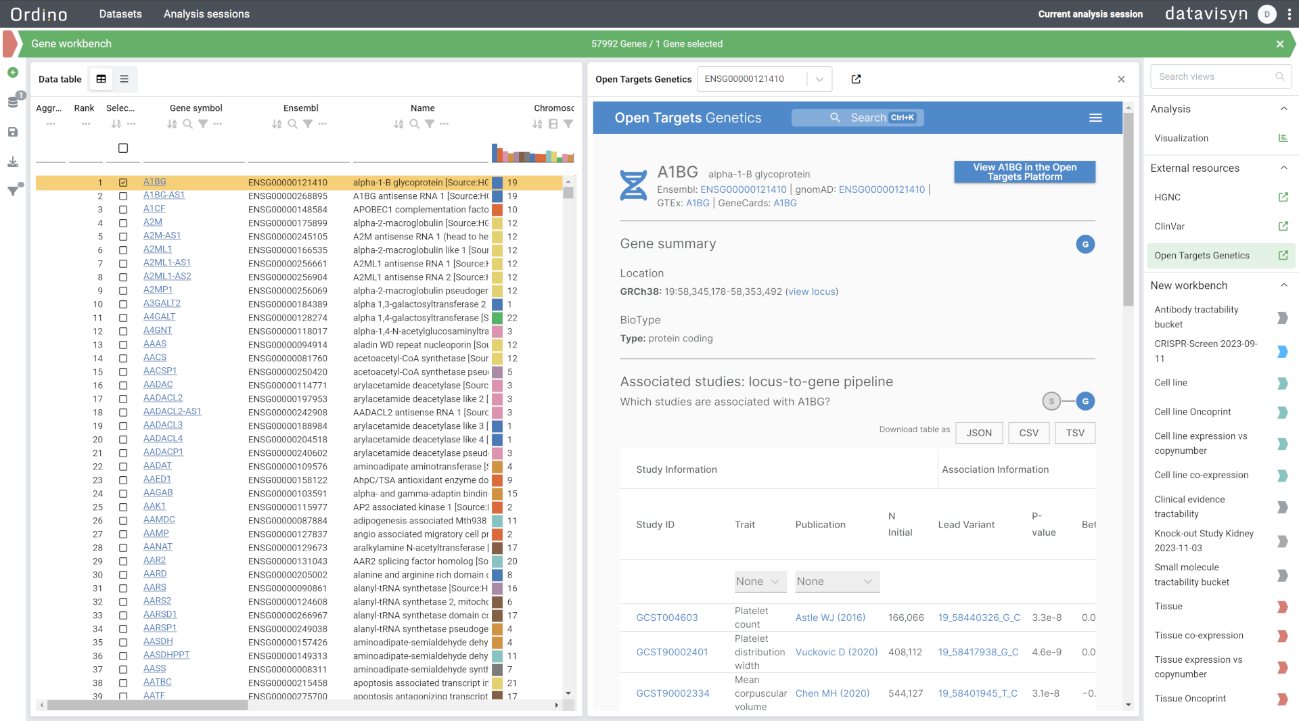The image size is (1299, 721).
Task: Click the Tissue view arrow
Action: tap(1282, 607)
